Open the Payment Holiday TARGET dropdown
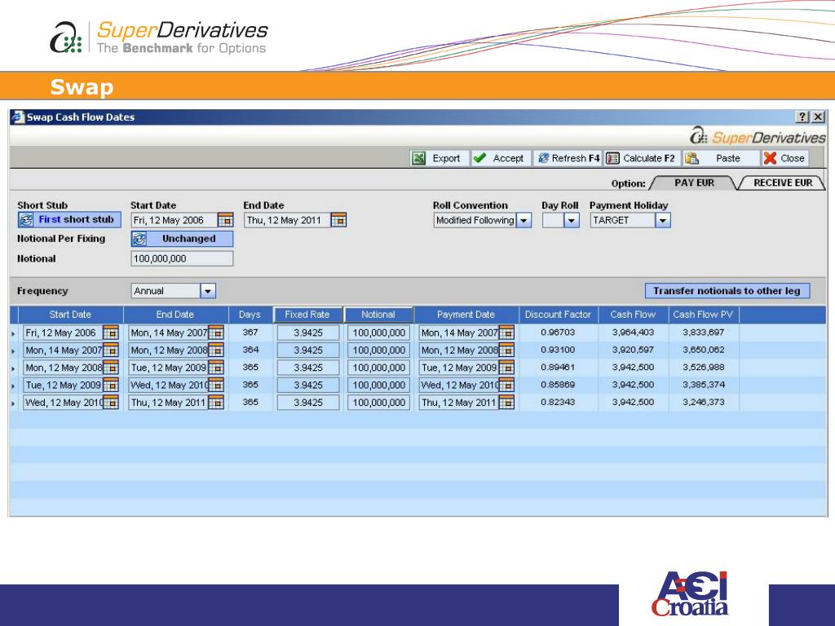Screen dimensions: 835x626 (662, 220)
